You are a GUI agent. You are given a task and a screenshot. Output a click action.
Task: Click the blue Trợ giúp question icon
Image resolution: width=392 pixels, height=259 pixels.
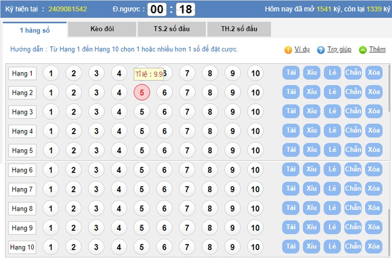321,50
